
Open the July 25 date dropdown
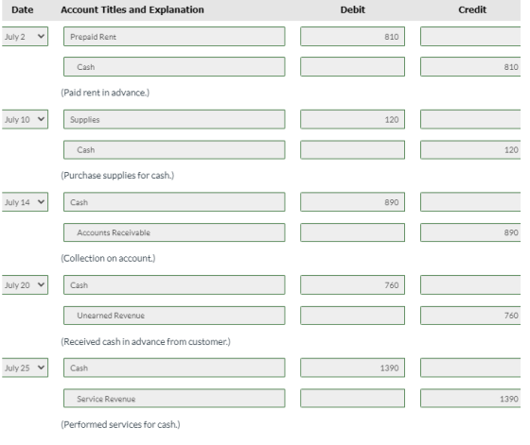pyautogui.click(x=25, y=368)
